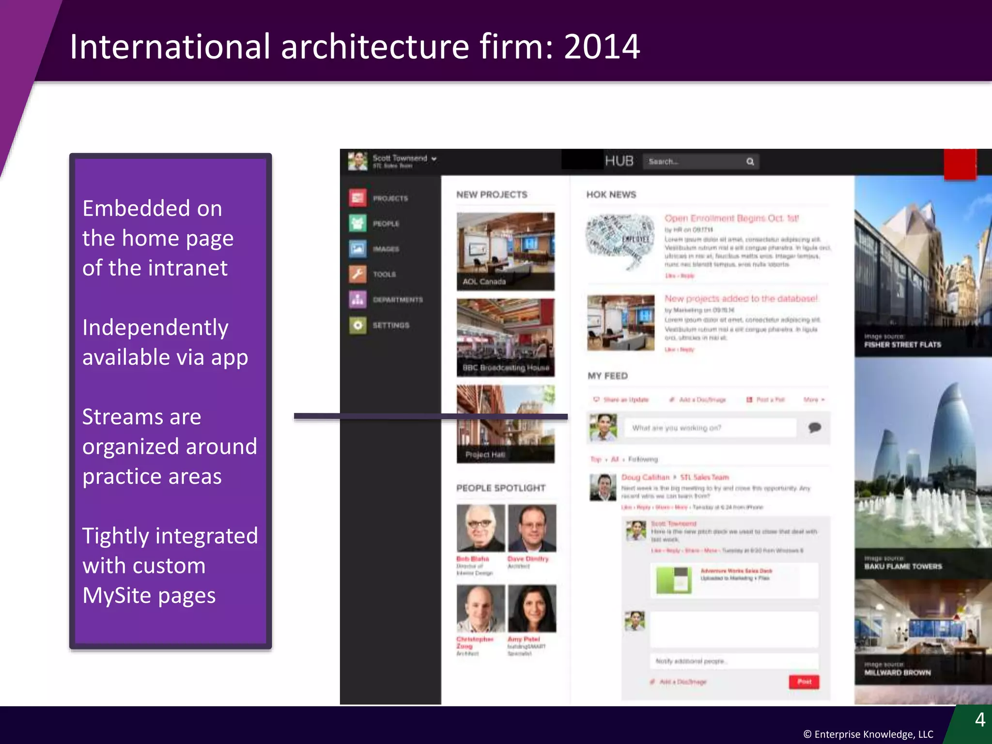The width and height of the screenshot is (992, 744).
Task: Click the search magnifier icon
Action: pos(750,162)
